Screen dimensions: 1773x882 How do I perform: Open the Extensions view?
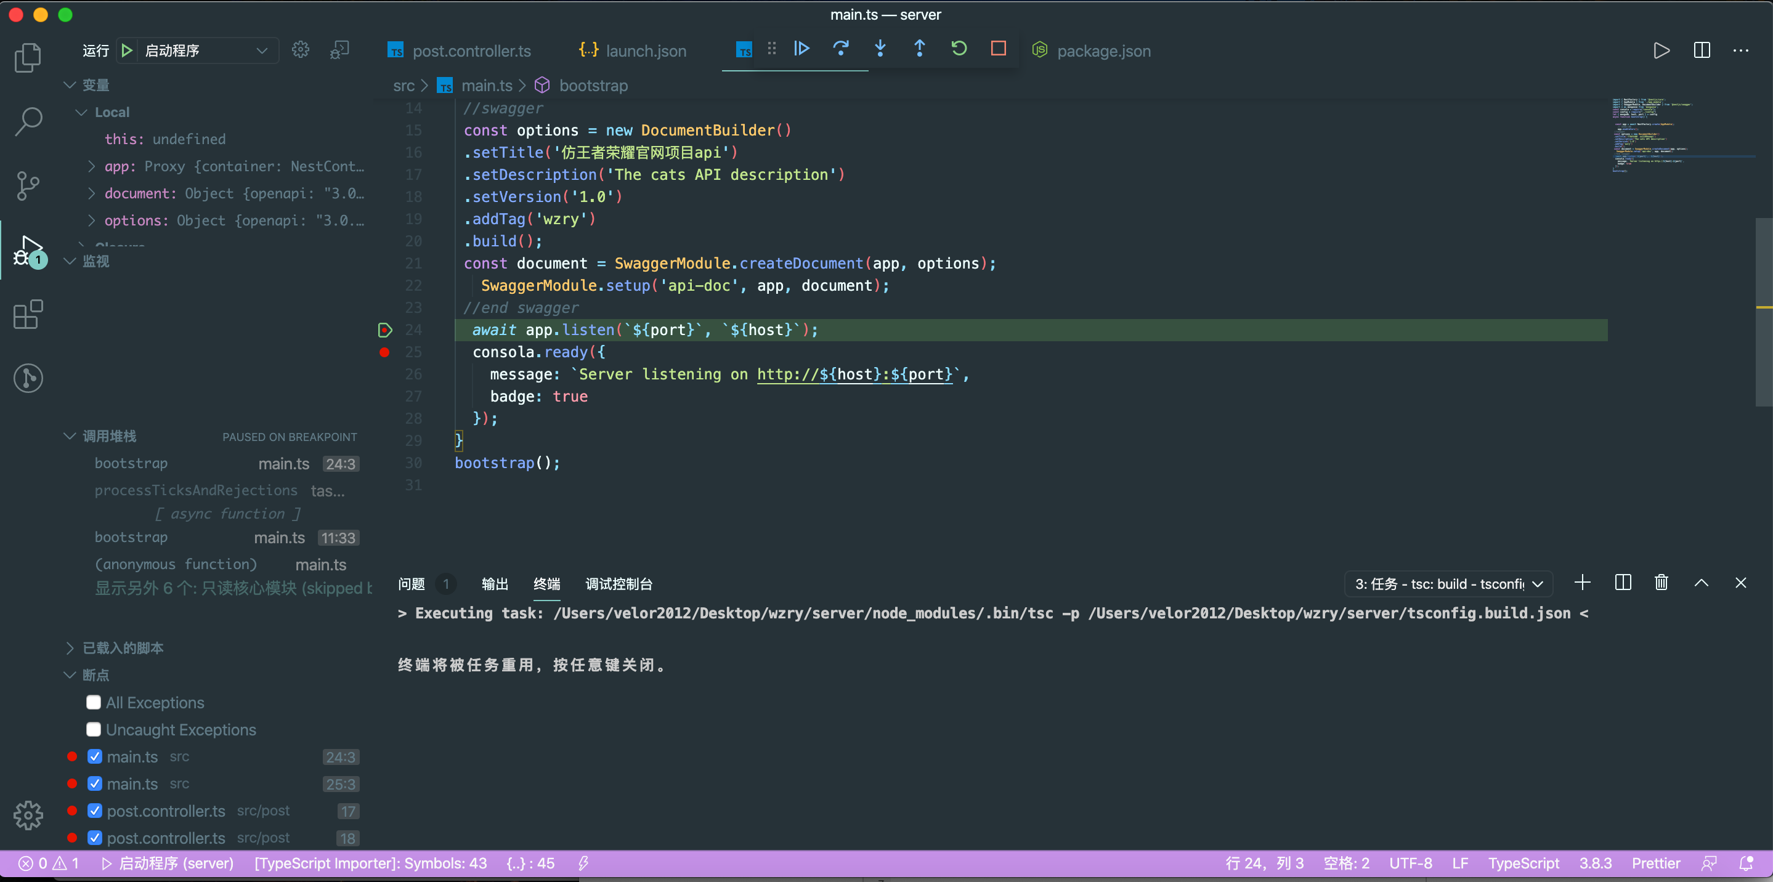click(x=28, y=314)
